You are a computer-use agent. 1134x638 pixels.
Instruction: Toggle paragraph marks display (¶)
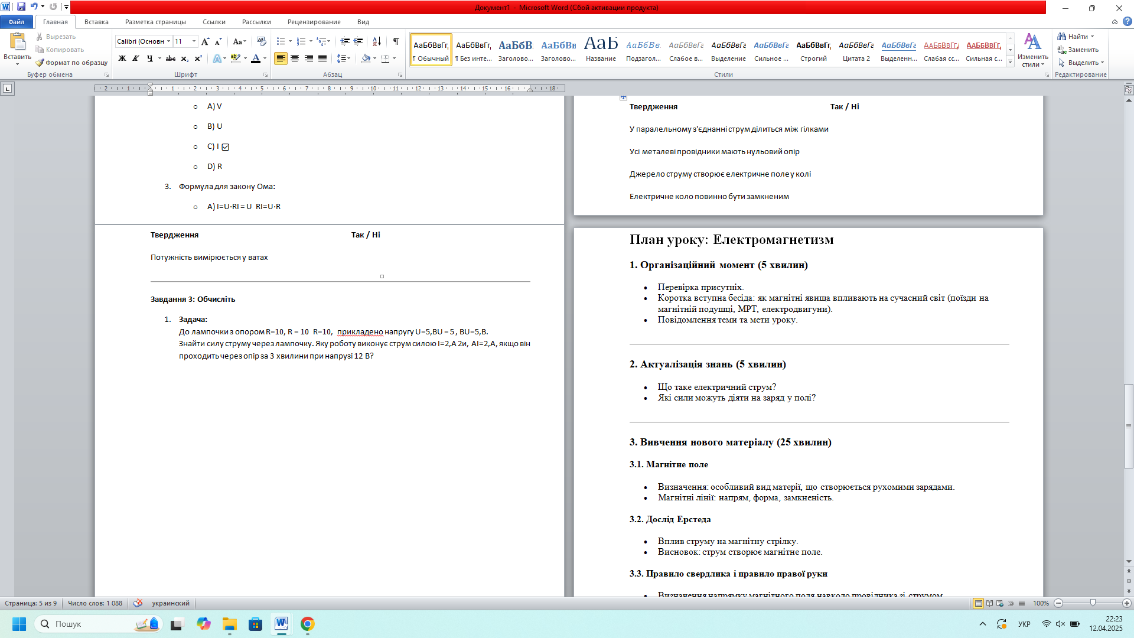(396, 41)
